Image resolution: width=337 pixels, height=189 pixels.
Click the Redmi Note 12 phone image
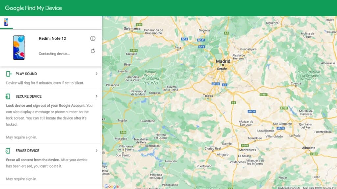(19, 48)
